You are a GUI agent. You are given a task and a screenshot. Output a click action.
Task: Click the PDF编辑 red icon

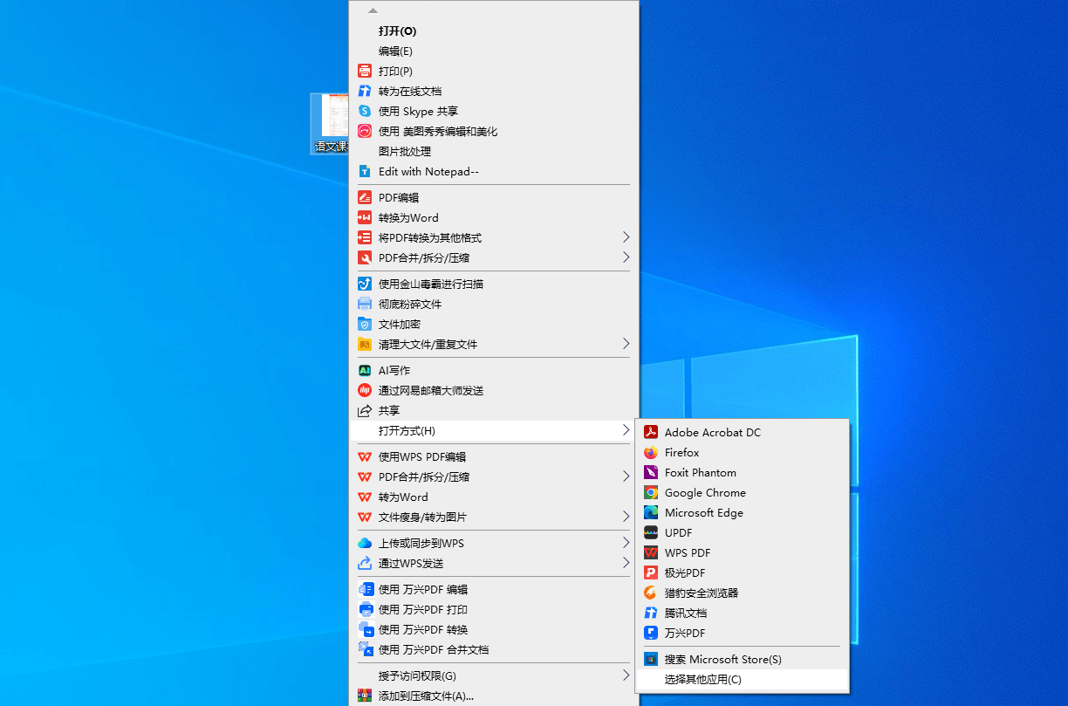pos(365,198)
